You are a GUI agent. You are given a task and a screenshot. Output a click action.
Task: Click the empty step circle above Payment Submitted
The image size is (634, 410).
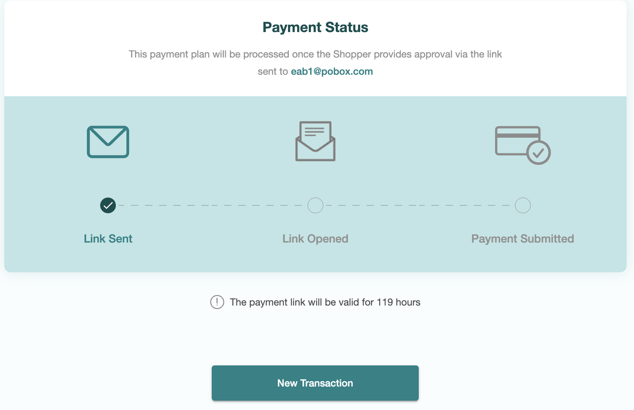coord(523,205)
